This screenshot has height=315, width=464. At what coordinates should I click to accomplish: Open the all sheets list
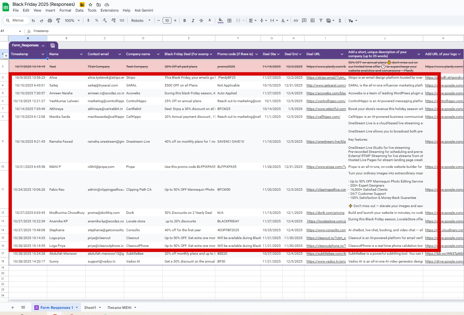(23, 308)
